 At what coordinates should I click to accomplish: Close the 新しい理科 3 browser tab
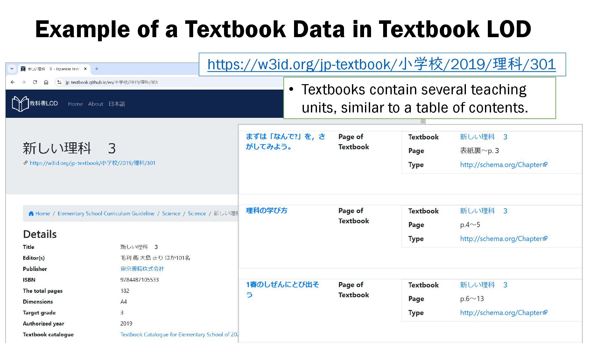coord(85,69)
